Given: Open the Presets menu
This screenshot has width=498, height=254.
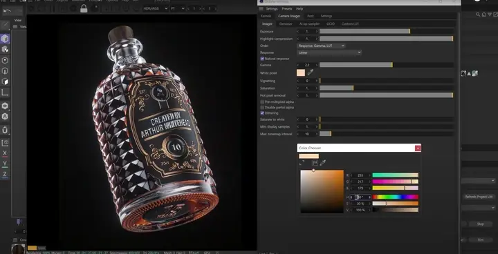Looking at the screenshot, I should click(287, 8).
